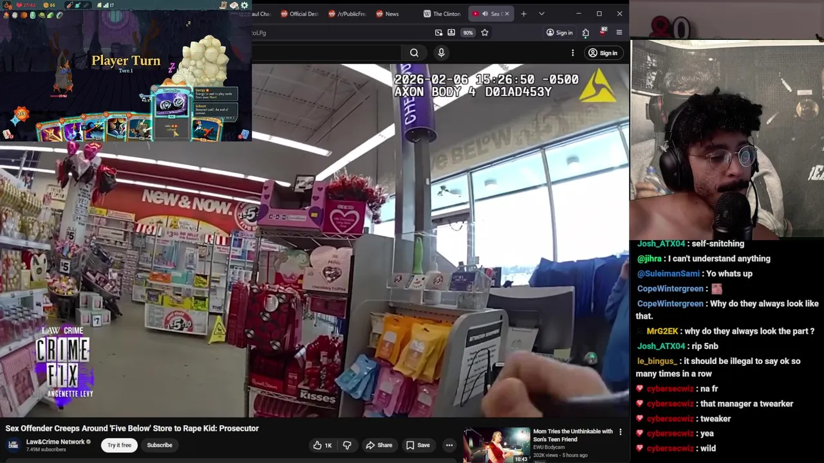Click the 7.49M subscribers text
Image resolution: width=824 pixels, height=463 pixels.
tap(46, 449)
